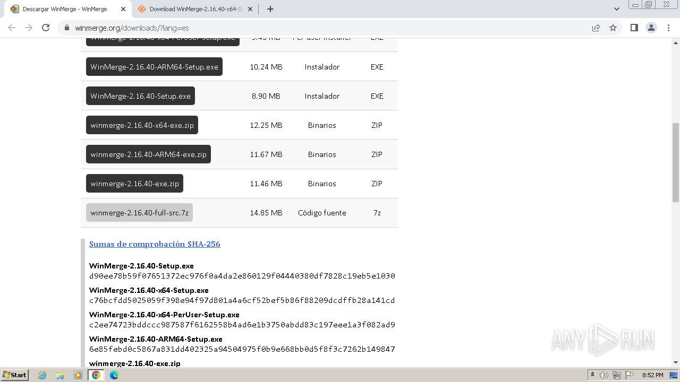
Task: Select the 11.46 MB size cell
Action: [266, 184]
